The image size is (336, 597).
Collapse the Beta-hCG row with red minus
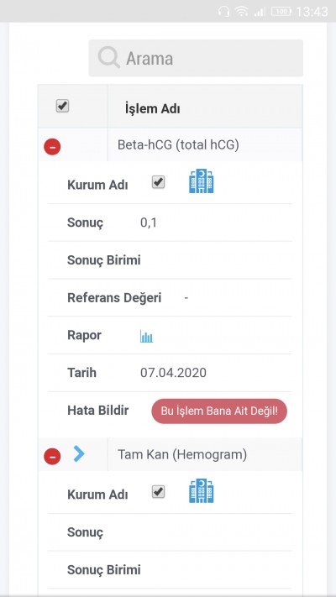tap(52, 147)
